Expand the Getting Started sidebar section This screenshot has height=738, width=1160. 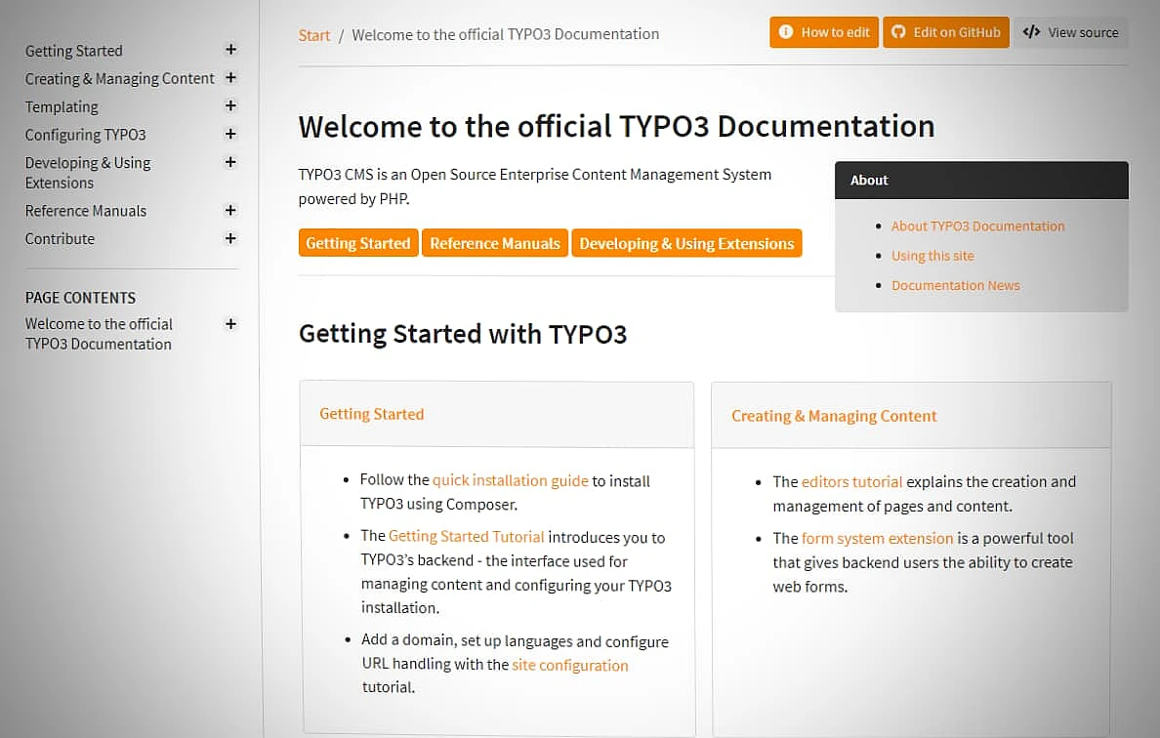click(x=230, y=50)
